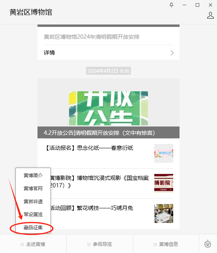Switch to keyboard input mode icon
This screenshot has width=217, height=253.
point(208,244)
